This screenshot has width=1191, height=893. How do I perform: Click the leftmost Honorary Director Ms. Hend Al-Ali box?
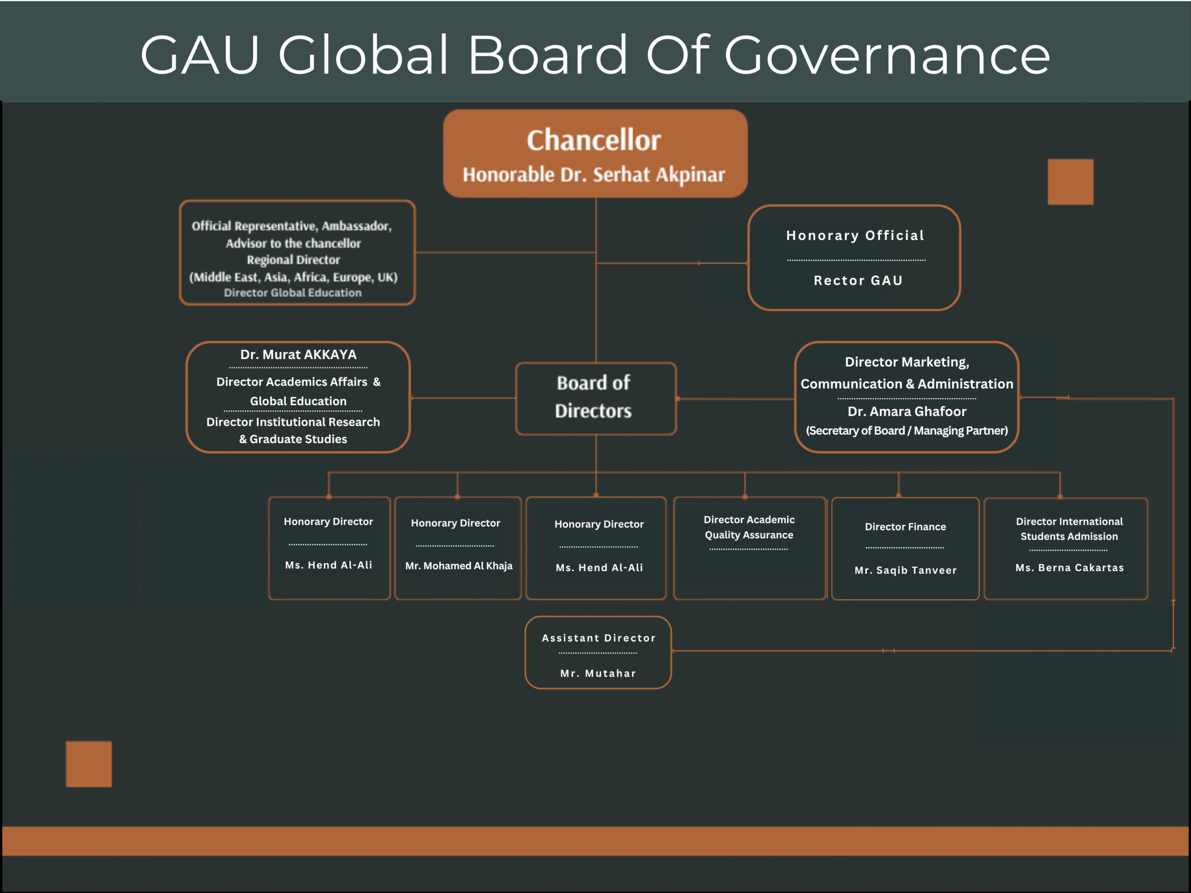329,547
